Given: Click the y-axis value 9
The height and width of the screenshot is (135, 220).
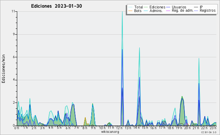Looking at the screenshot, I should pyautogui.click(x=14, y=34).
